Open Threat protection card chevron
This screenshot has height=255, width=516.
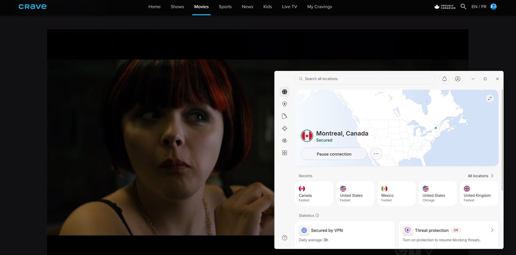tap(492, 230)
